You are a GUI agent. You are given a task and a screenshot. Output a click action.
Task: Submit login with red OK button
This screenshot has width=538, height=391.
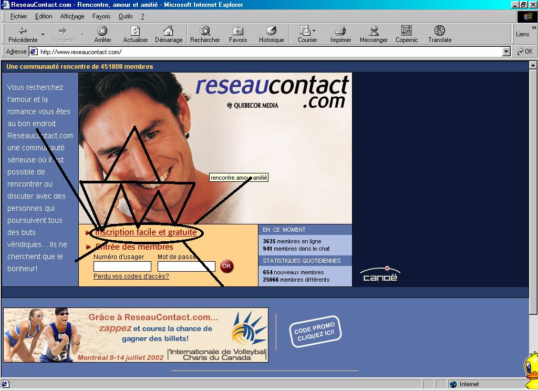(x=226, y=266)
